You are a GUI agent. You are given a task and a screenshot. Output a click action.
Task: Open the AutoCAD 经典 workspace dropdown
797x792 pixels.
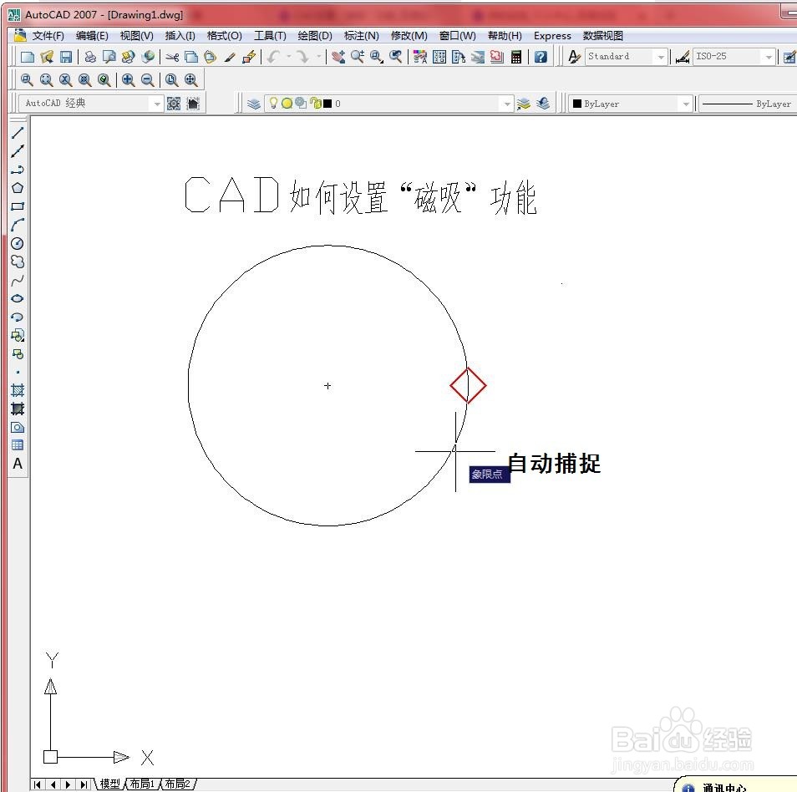(157, 103)
